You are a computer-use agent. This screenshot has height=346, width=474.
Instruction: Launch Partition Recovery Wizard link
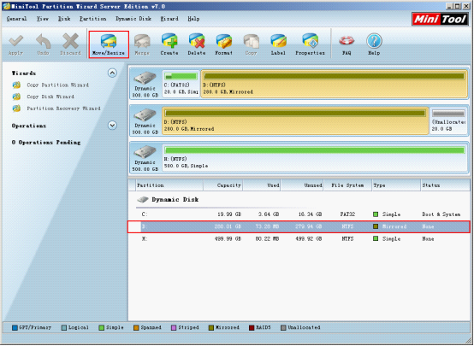(x=63, y=108)
